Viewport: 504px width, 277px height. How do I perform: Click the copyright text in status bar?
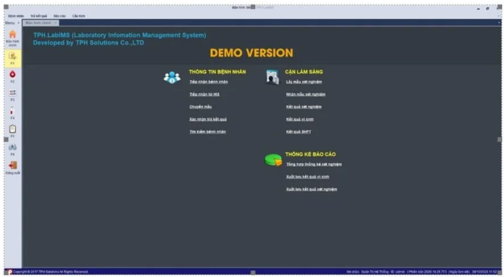click(51, 272)
